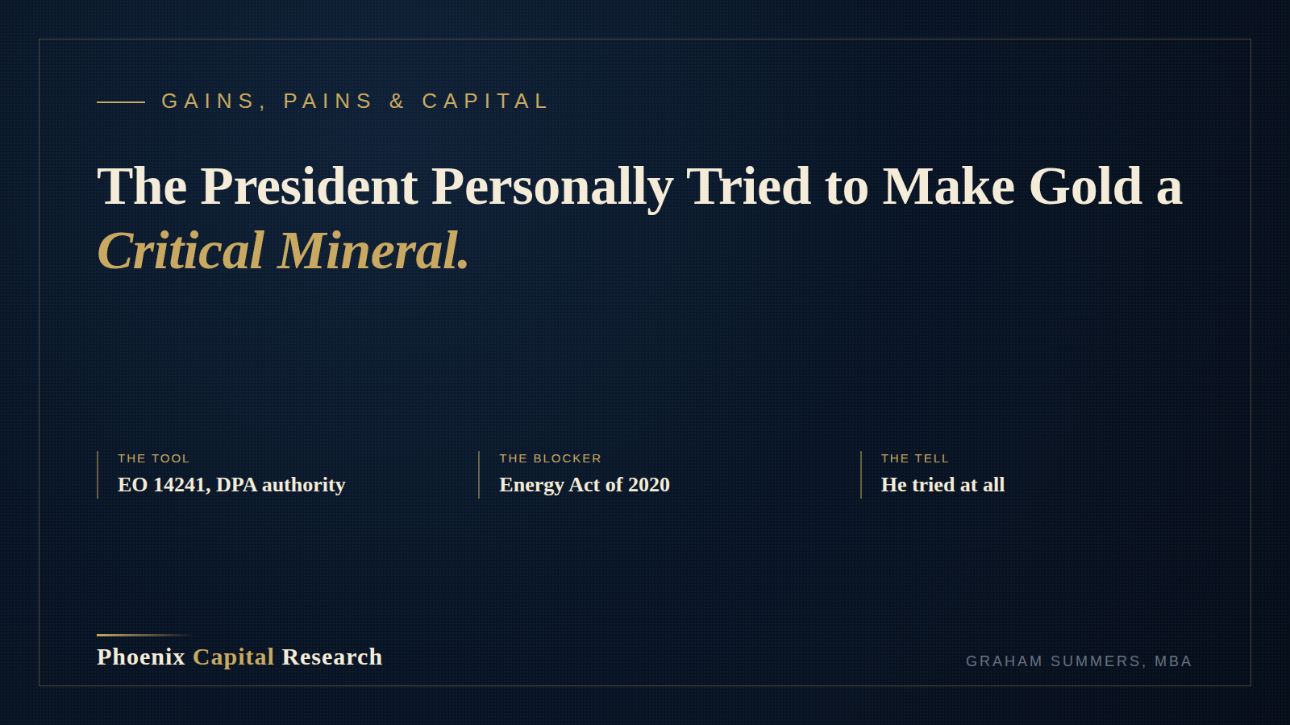Select the short gold line before the header

point(121,102)
